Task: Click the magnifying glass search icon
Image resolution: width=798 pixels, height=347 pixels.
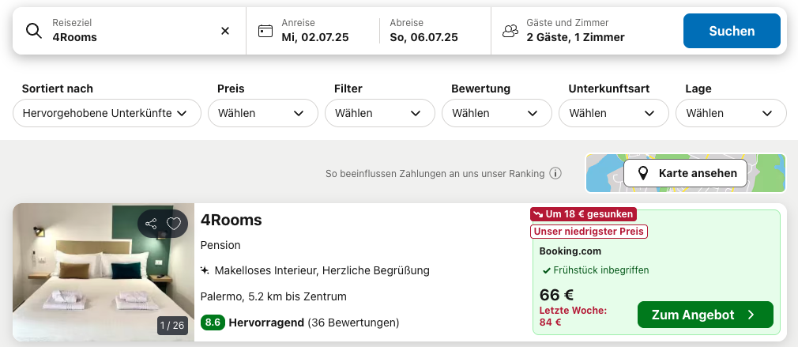Action: (34, 31)
